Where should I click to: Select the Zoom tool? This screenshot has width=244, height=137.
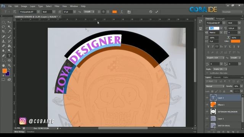(x=9, y=65)
